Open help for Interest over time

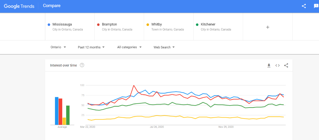(82, 65)
